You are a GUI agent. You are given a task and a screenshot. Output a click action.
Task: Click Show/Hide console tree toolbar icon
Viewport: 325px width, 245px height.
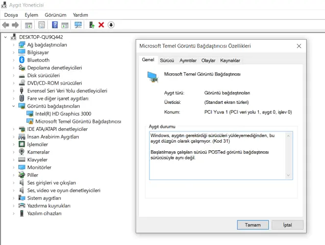29,25
